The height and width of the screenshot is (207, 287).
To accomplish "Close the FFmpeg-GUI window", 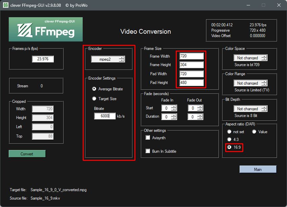I will click(279, 5).
